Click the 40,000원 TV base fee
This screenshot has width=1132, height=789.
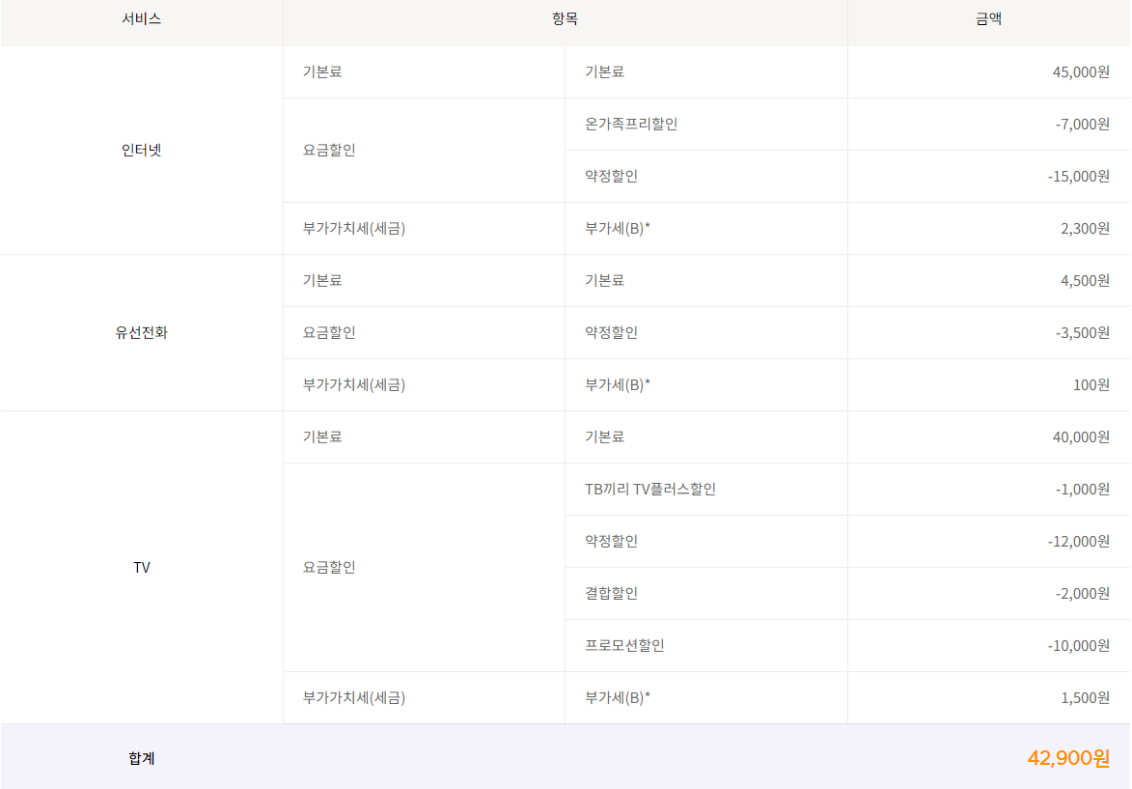point(1081,437)
